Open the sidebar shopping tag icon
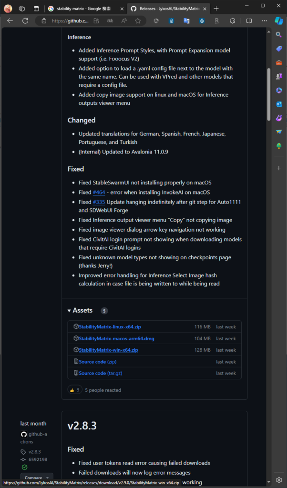Image resolution: width=287 pixels, height=488 pixels. 279,49
